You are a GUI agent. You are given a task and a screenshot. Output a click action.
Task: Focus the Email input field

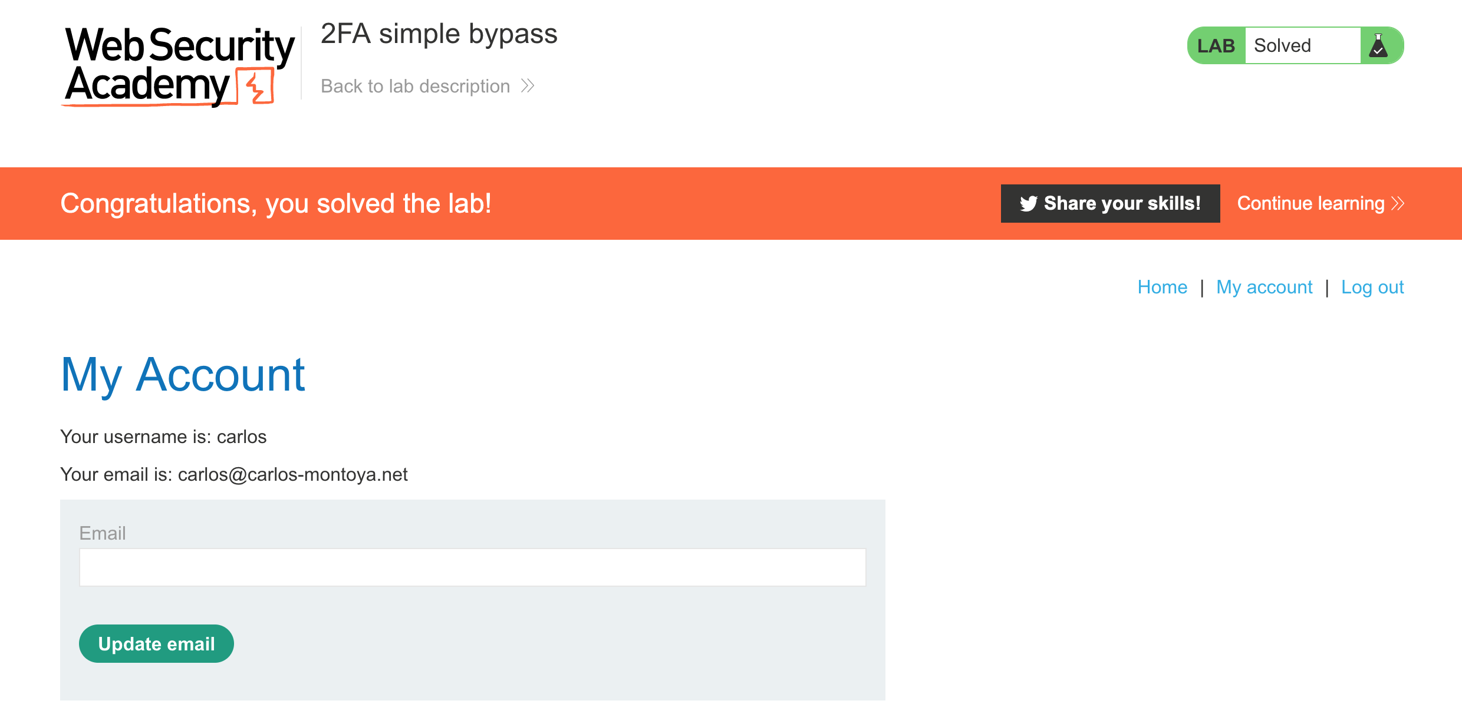pyautogui.click(x=472, y=567)
